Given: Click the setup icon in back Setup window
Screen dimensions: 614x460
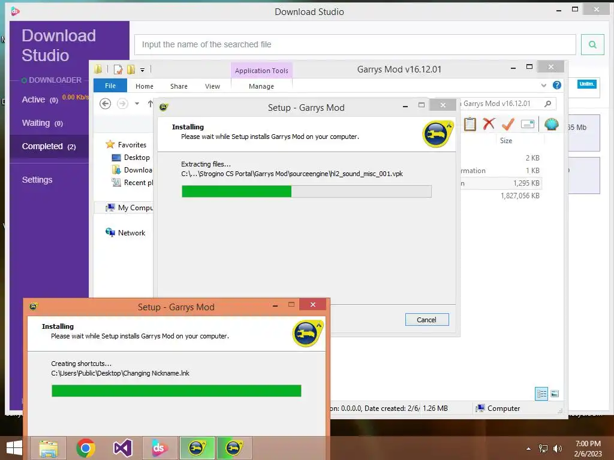Looking at the screenshot, I should pyautogui.click(x=164, y=107).
